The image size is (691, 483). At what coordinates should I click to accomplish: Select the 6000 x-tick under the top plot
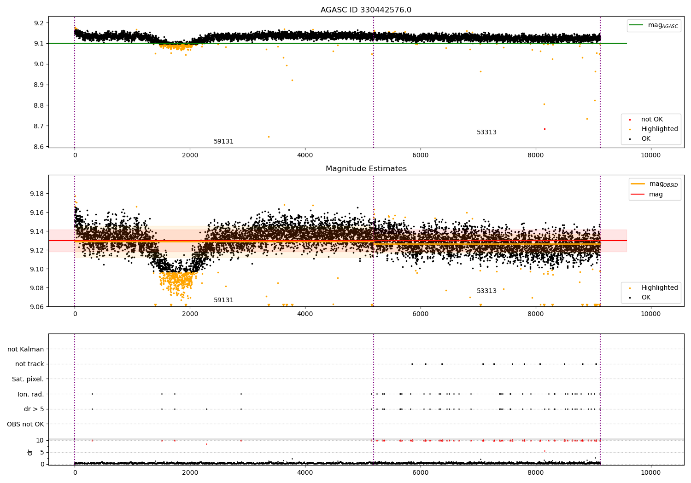point(421,155)
